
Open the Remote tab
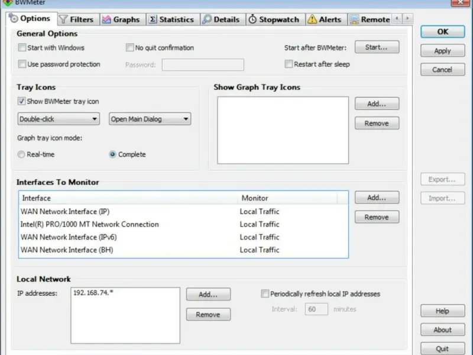click(370, 20)
